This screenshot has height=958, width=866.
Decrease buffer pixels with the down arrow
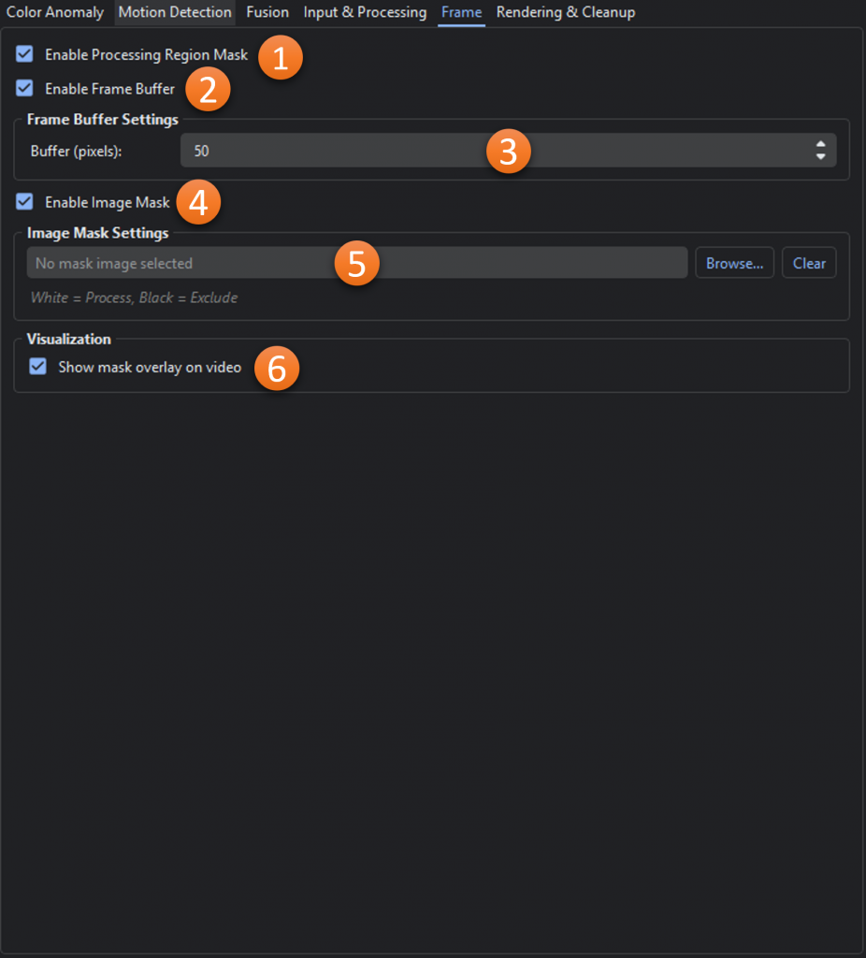pyautogui.click(x=820, y=156)
